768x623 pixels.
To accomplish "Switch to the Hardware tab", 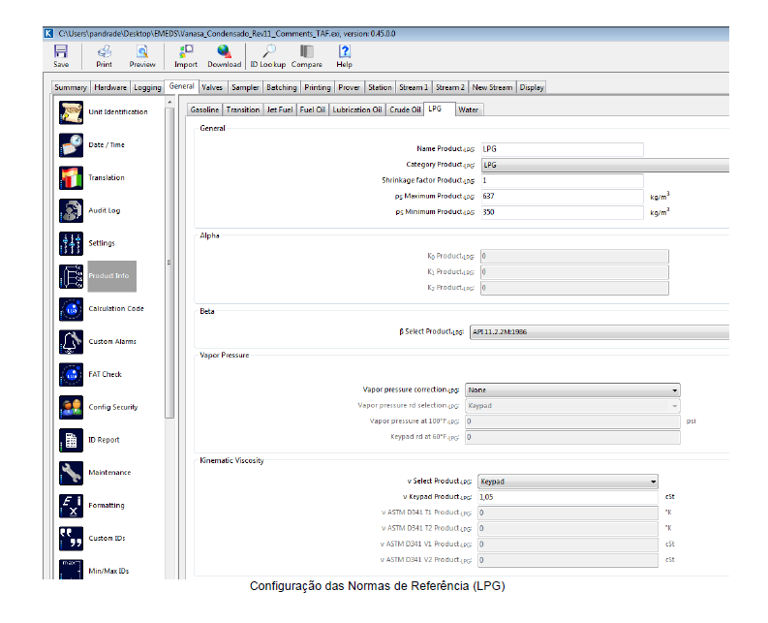I will pyautogui.click(x=110, y=87).
